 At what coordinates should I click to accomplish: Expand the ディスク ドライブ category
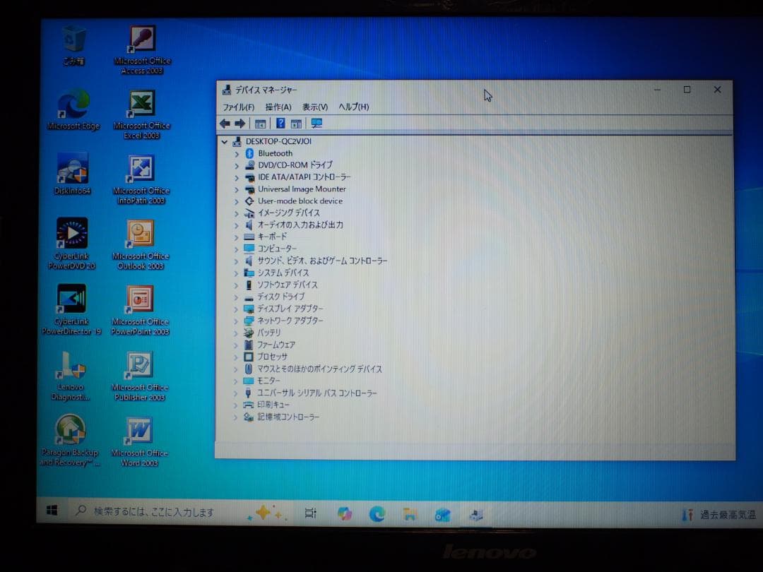[236, 297]
